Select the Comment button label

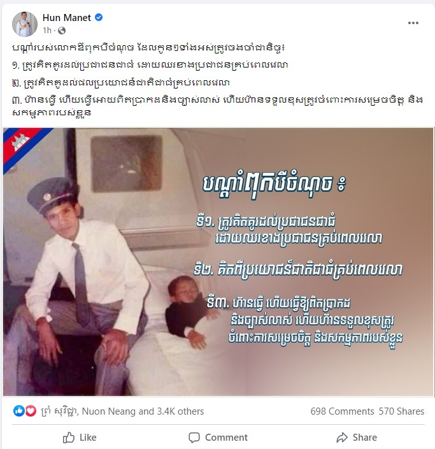[226, 438]
